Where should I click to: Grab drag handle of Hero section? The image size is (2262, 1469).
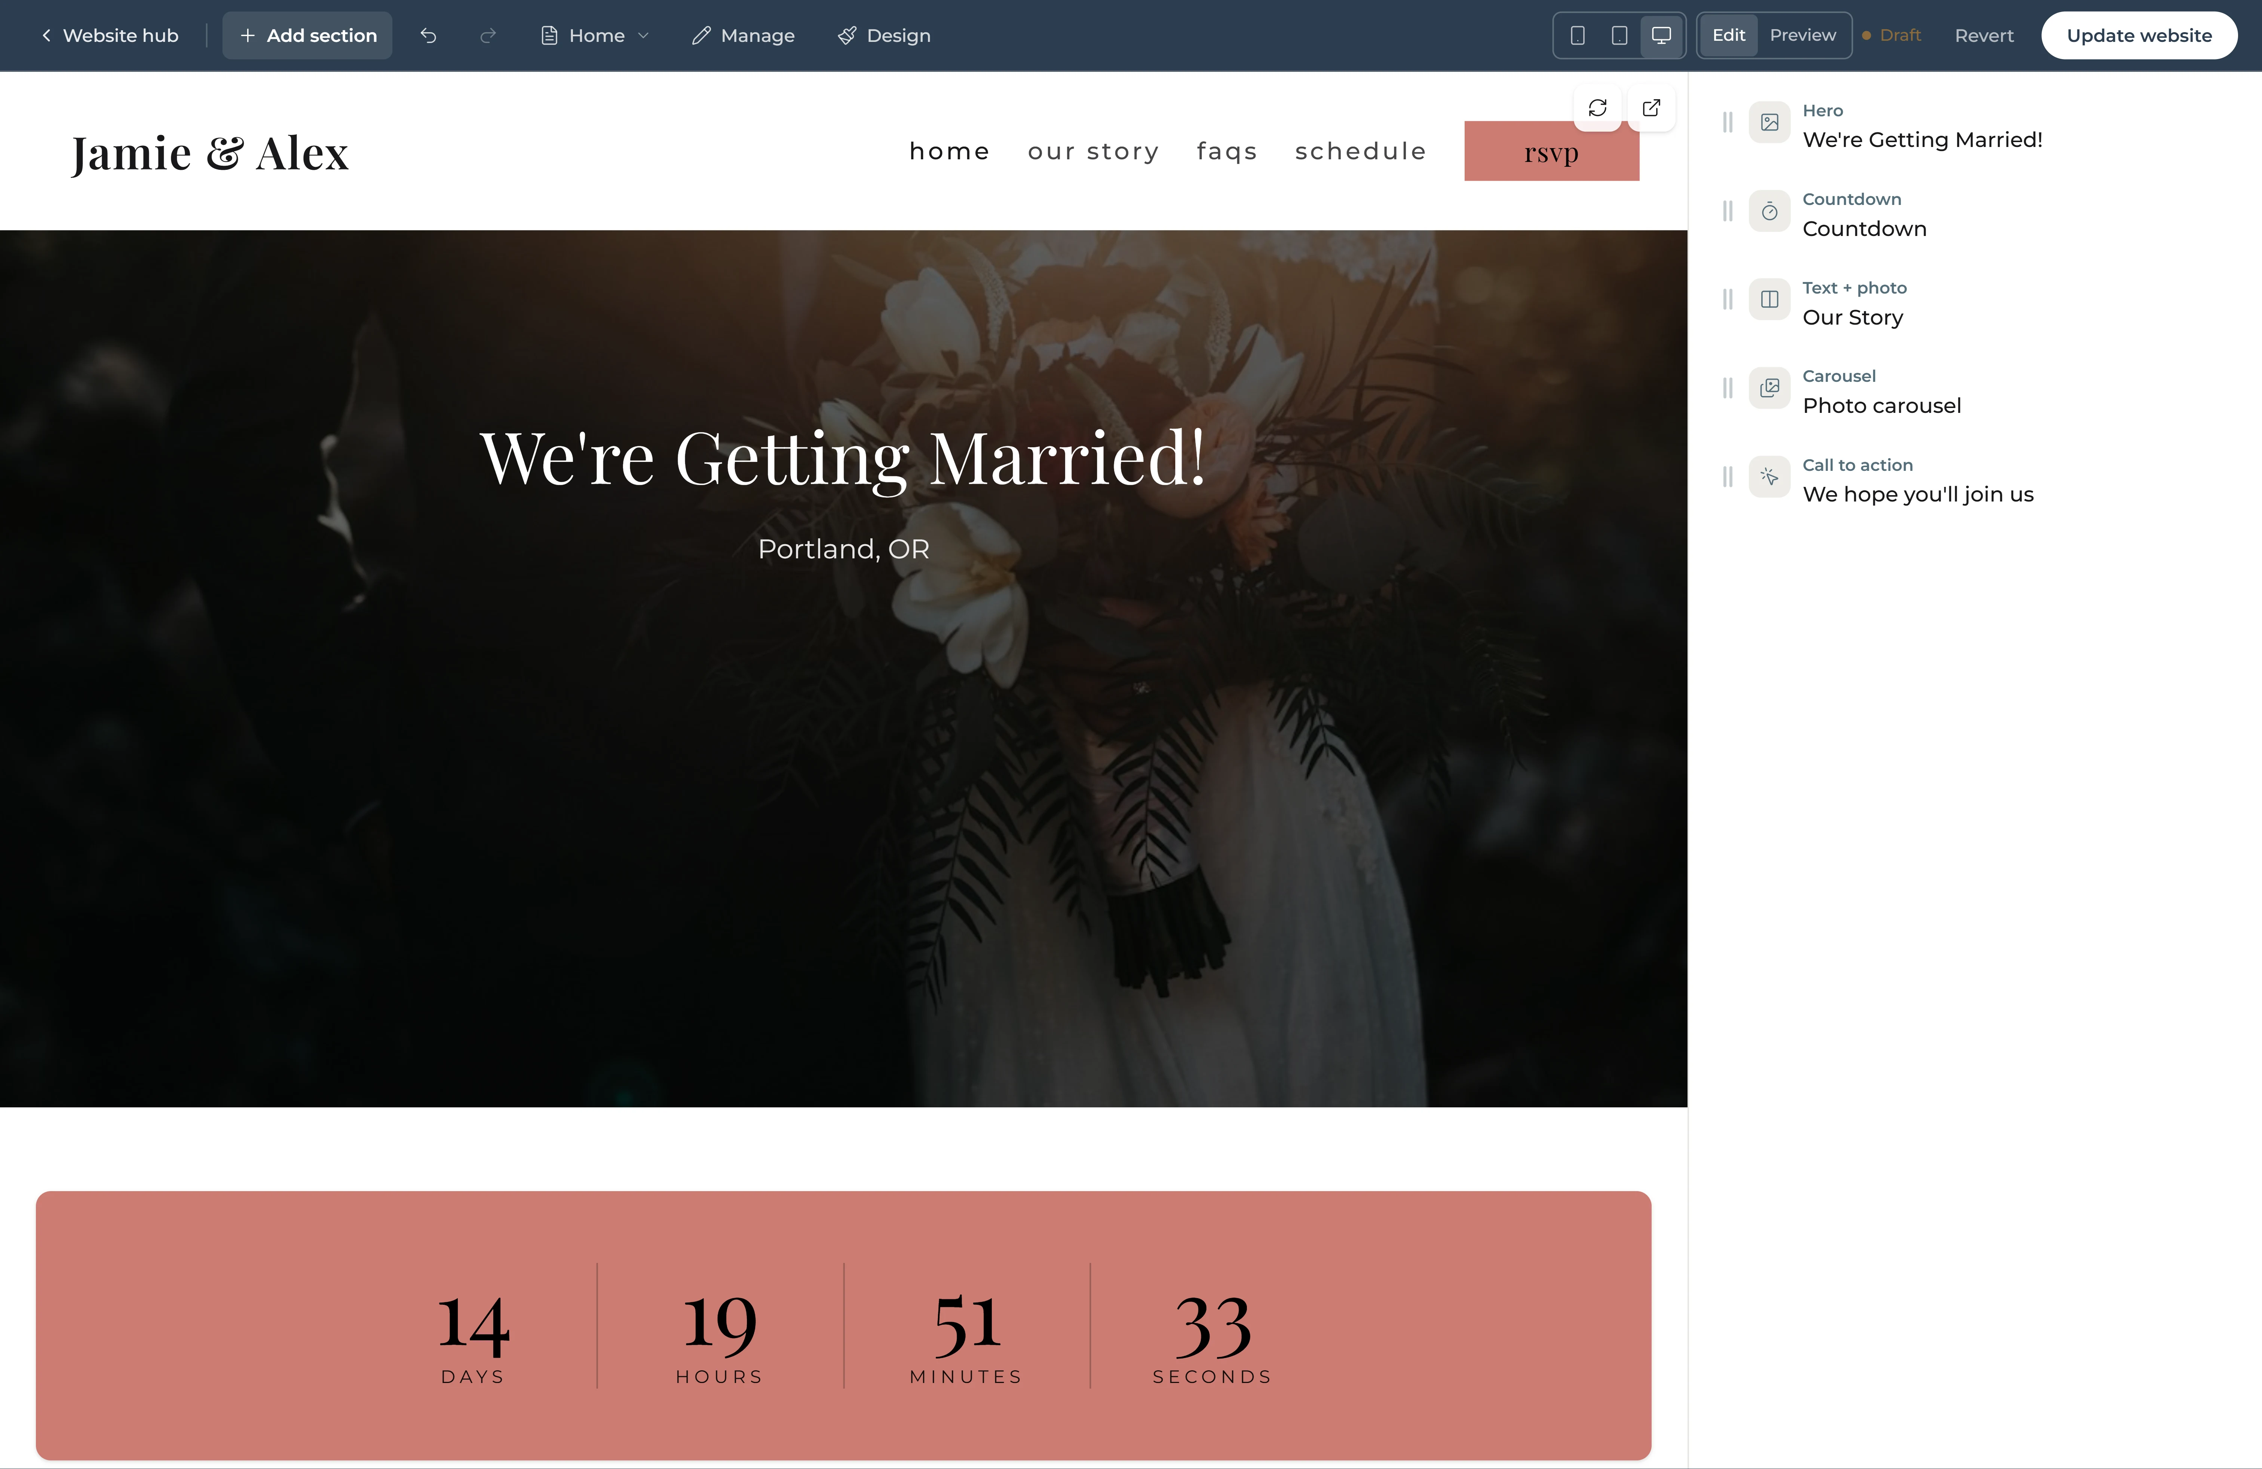(x=1728, y=123)
